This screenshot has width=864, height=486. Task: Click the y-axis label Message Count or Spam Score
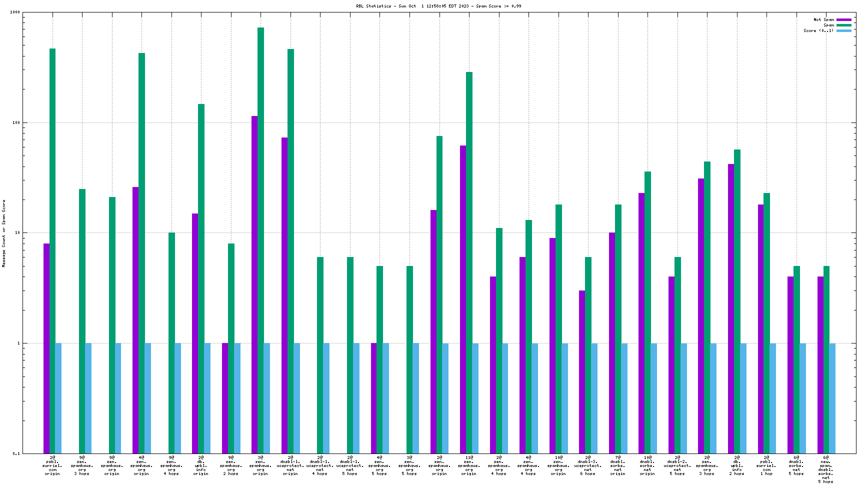[x=4, y=233]
